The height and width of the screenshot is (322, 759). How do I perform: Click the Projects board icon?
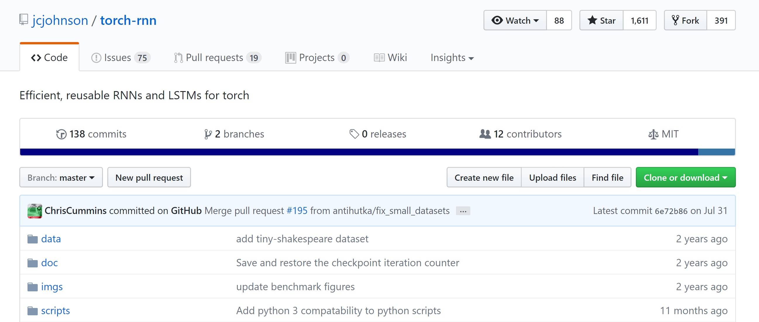click(x=290, y=58)
